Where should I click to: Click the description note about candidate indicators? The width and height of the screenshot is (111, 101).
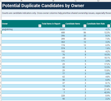tap(56, 13)
